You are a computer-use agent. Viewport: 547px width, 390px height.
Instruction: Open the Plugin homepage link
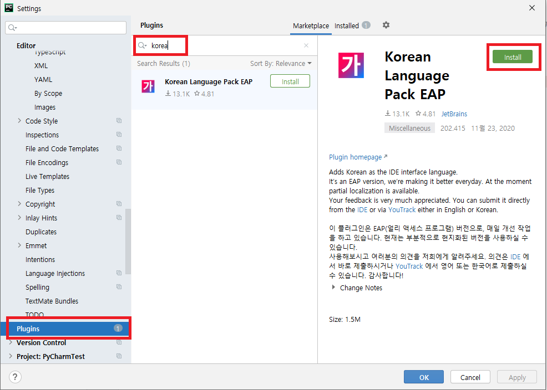coord(358,157)
